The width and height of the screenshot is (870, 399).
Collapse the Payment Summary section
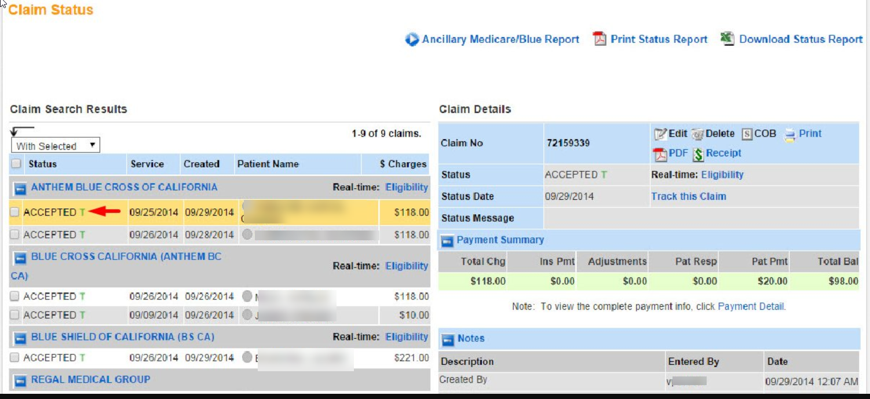tap(447, 241)
